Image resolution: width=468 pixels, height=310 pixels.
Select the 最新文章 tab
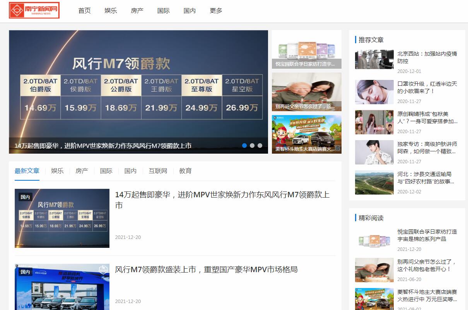(27, 171)
